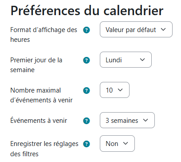Click the chevron arrow next to Valeur par défaut
The height and width of the screenshot is (162, 181).
point(163,29)
